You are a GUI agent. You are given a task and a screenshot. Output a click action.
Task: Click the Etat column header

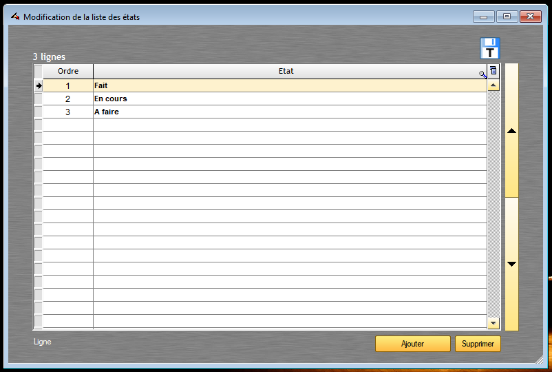pyautogui.click(x=286, y=71)
